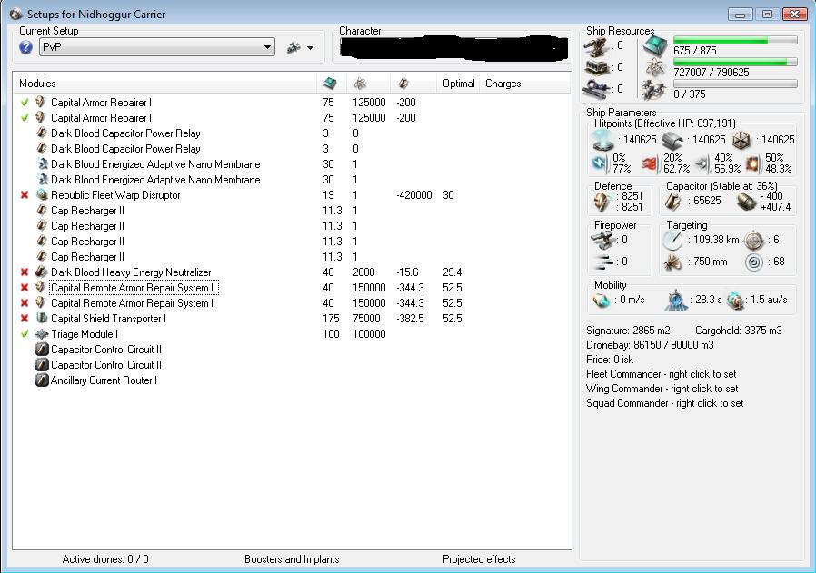Open the blue help question mark icon
This screenshot has height=573, width=816.
25,47
